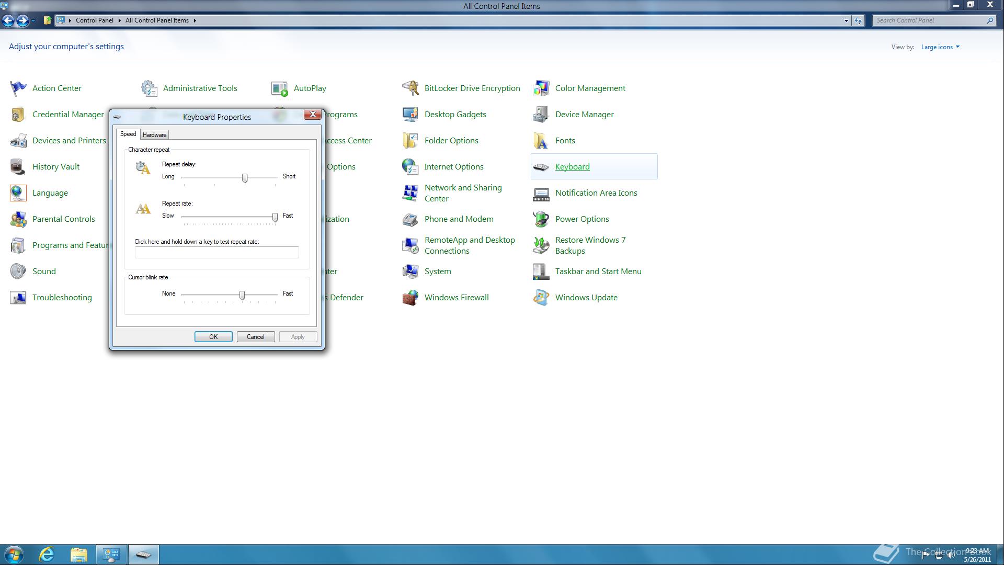This screenshot has height=565, width=1004.
Task: Click the Repeat delay slider thumb
Action: point(245,178)
